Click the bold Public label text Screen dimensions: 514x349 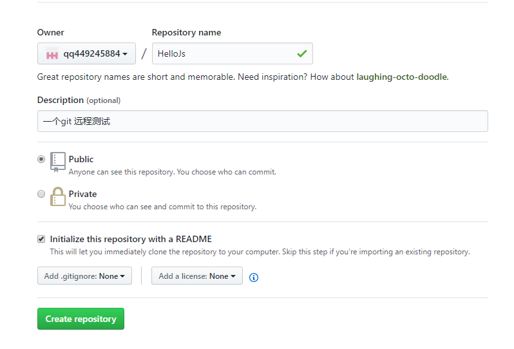click(81, 159)
